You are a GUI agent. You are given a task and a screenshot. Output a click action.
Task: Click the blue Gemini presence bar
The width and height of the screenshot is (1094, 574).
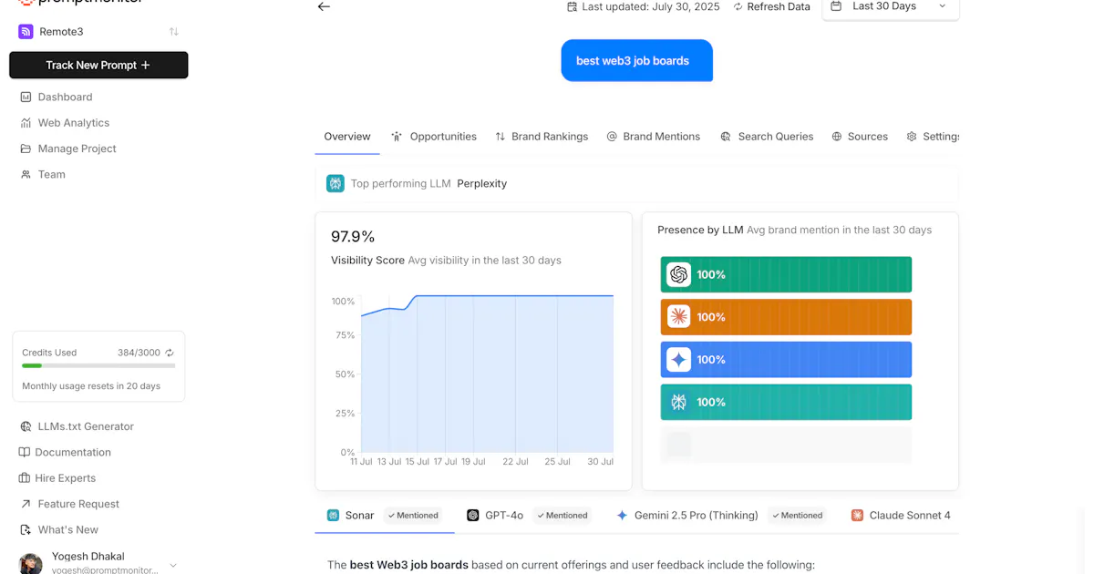coord(786,360)
